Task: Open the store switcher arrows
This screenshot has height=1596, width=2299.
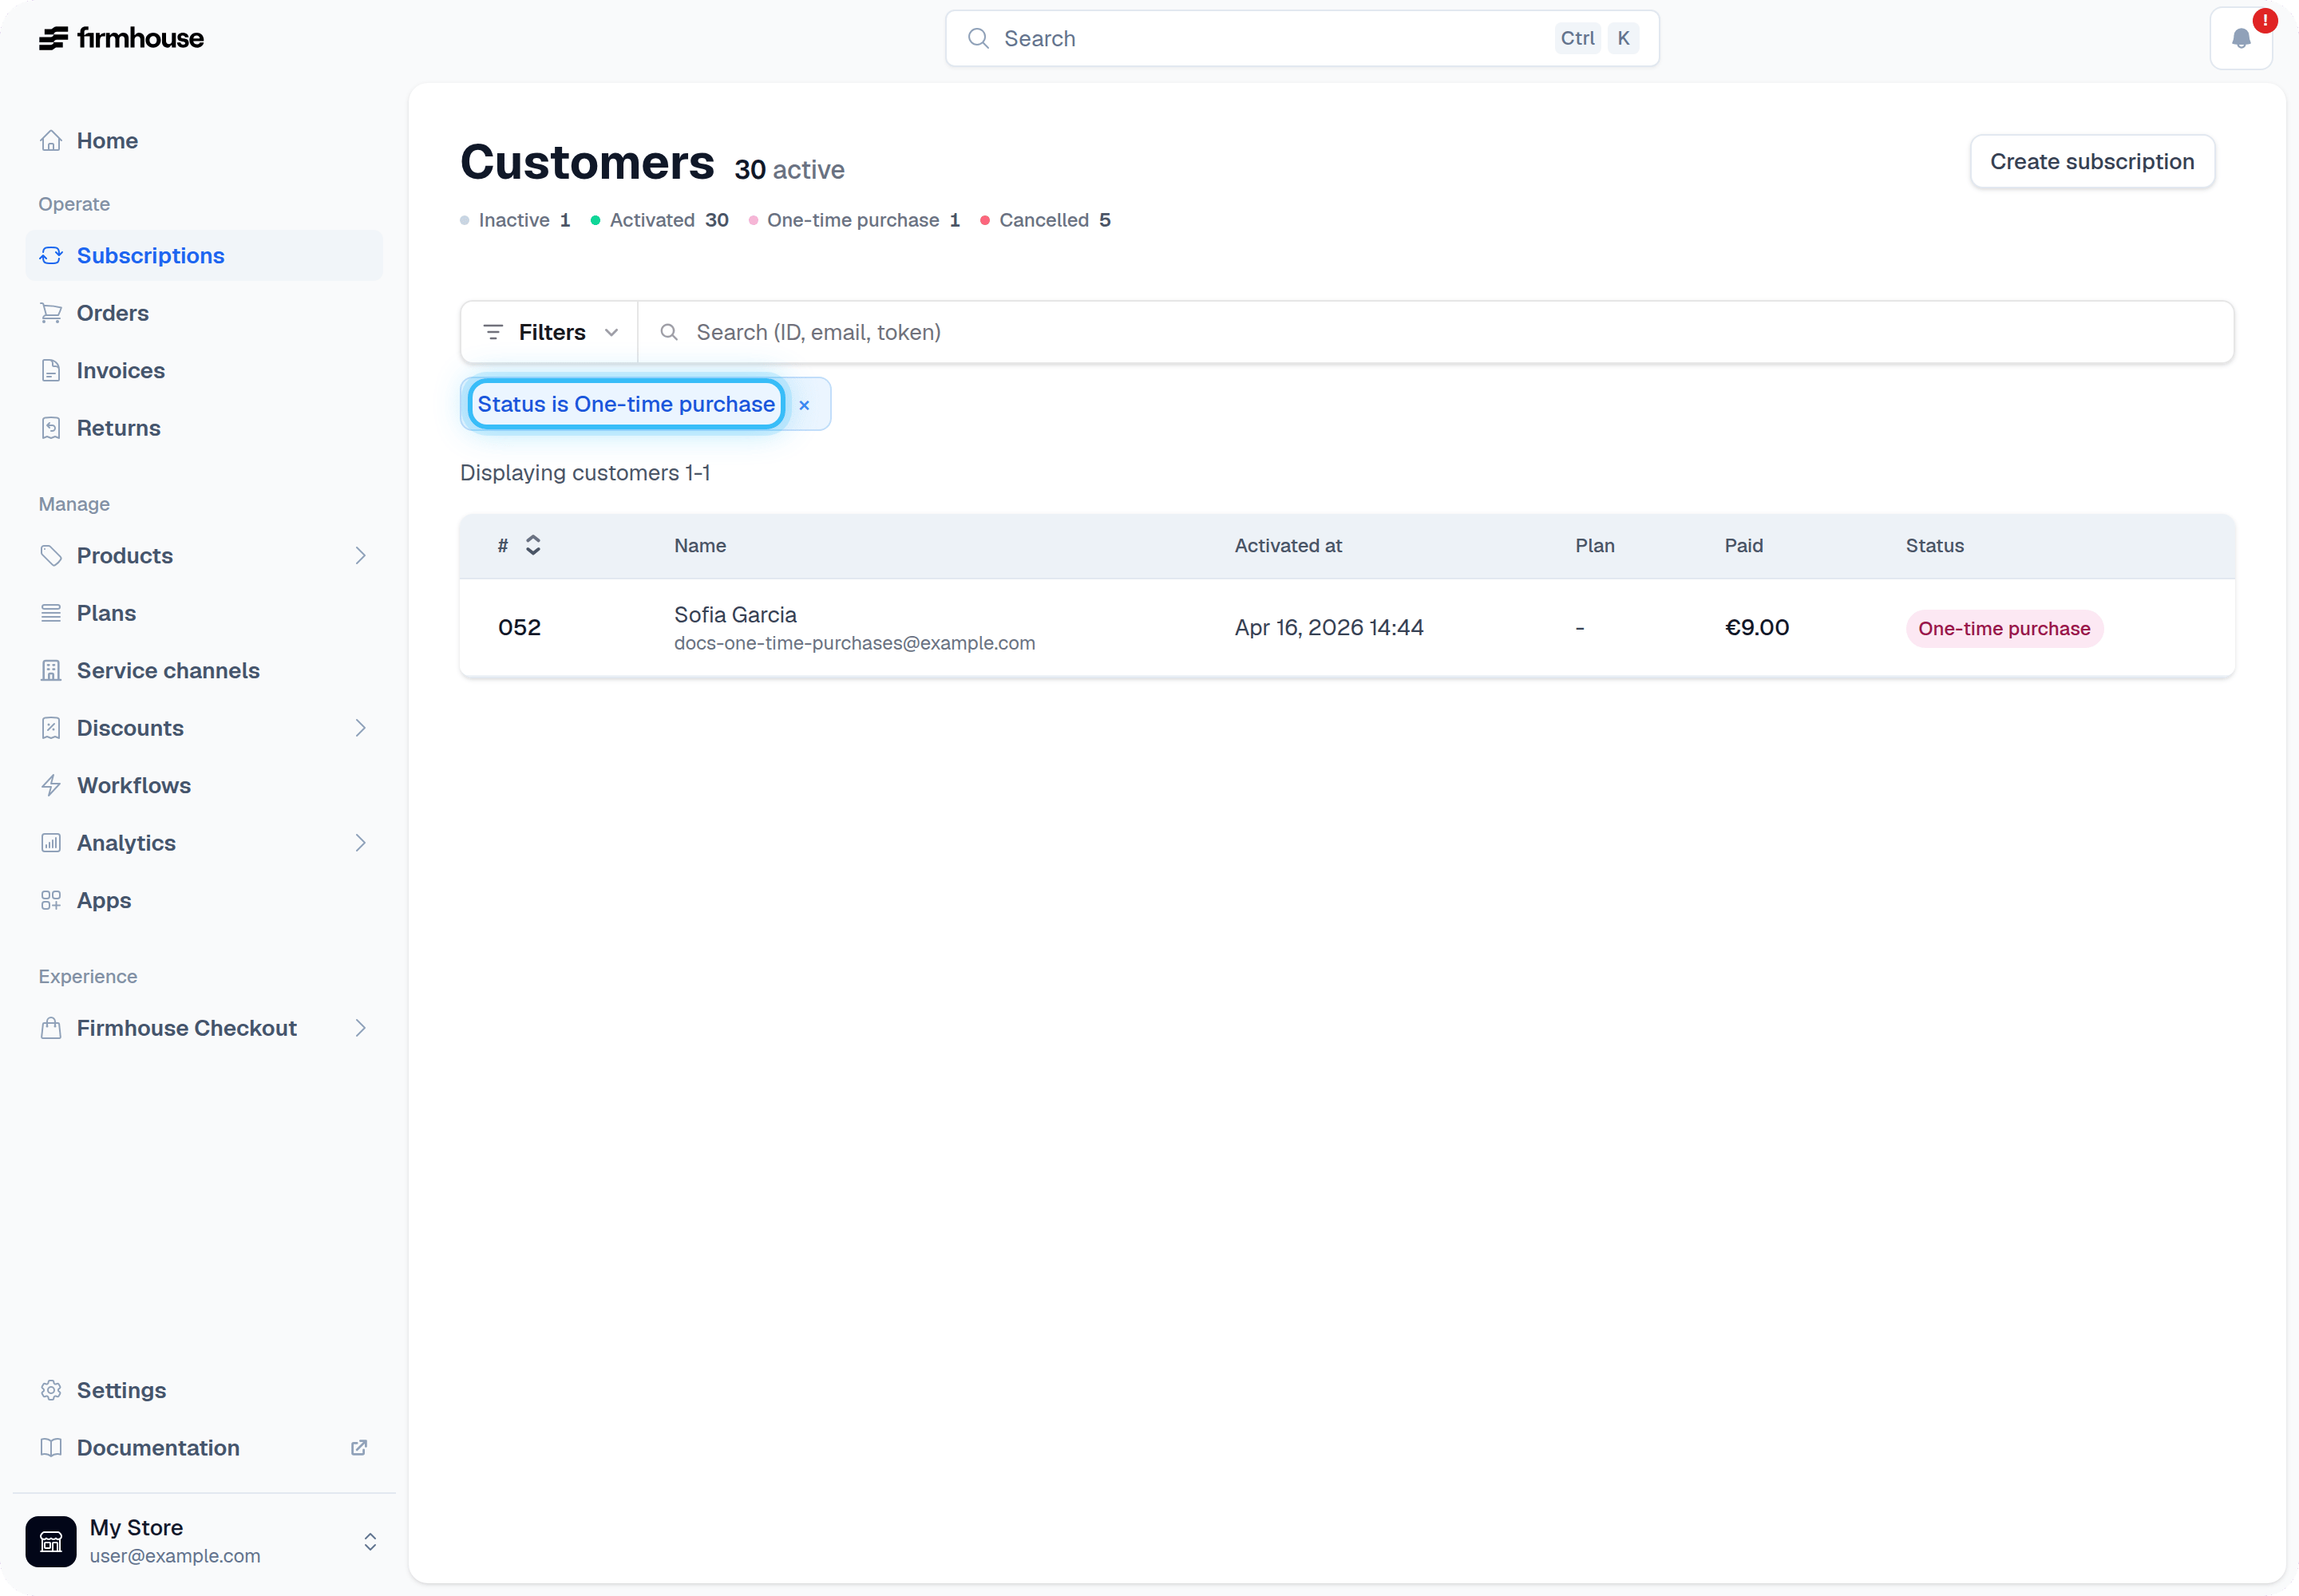Action: point(370,1541)
